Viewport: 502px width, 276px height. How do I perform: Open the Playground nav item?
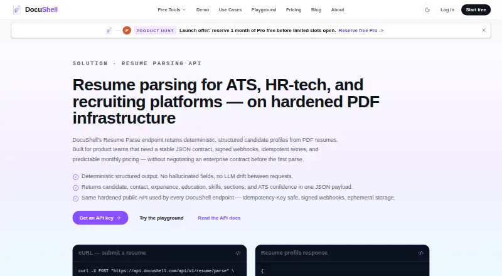[x=264, y=10]
